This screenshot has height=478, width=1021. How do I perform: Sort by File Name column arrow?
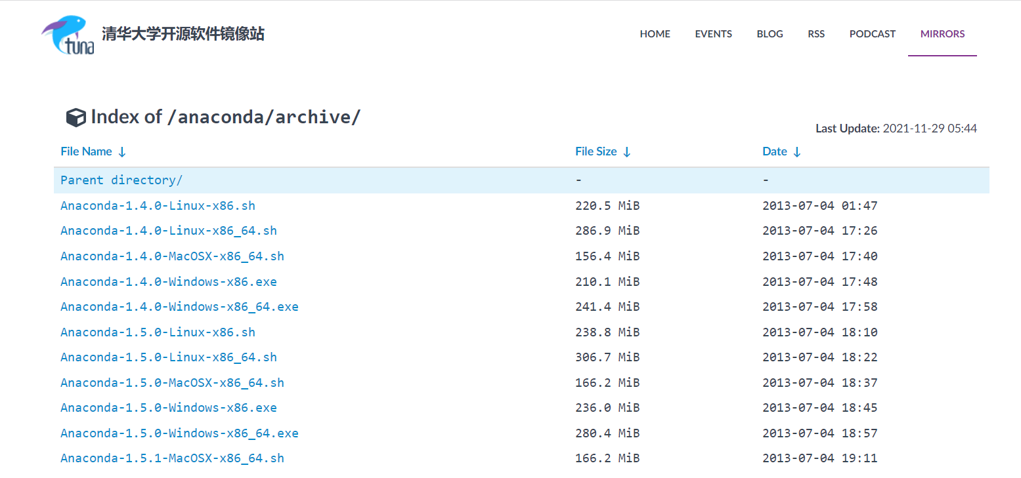(x=122, y=152)
